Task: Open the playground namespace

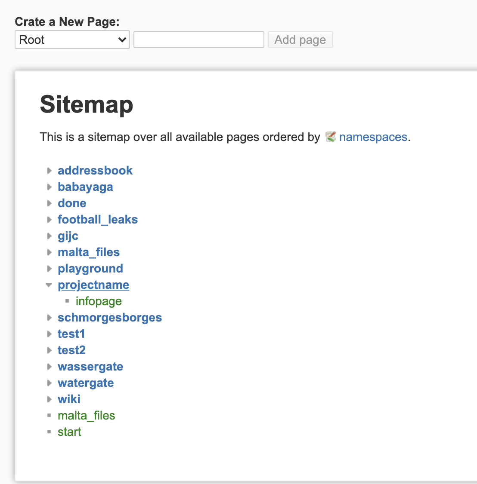Action: coord(90,269)
